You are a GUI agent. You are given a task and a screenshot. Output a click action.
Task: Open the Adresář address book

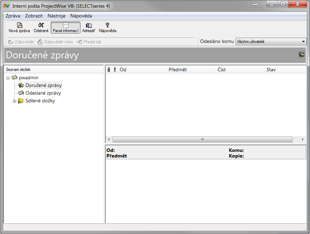(x=89, y=25)
